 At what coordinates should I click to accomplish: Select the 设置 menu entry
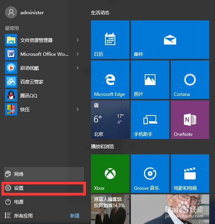tap(44, 188)
